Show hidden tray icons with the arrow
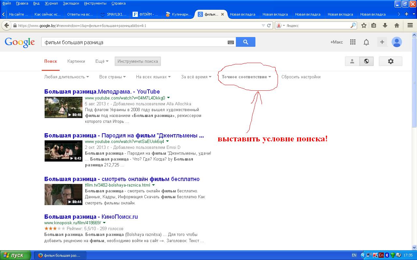Screen dimensions: 417x260 [363, 255]
